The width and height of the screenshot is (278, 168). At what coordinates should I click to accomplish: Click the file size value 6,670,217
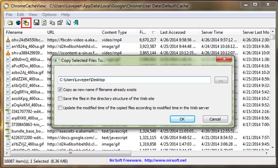(148, 40)
